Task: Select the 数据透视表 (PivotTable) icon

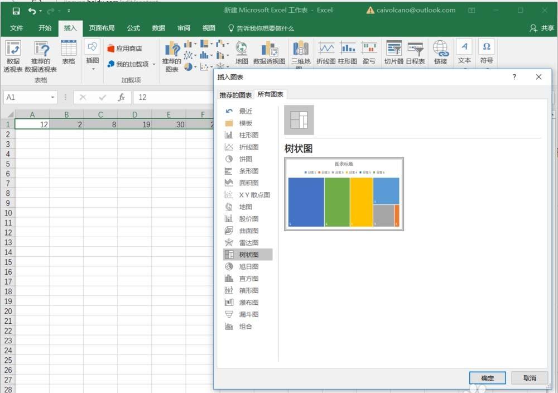Action: click(13, 54)
